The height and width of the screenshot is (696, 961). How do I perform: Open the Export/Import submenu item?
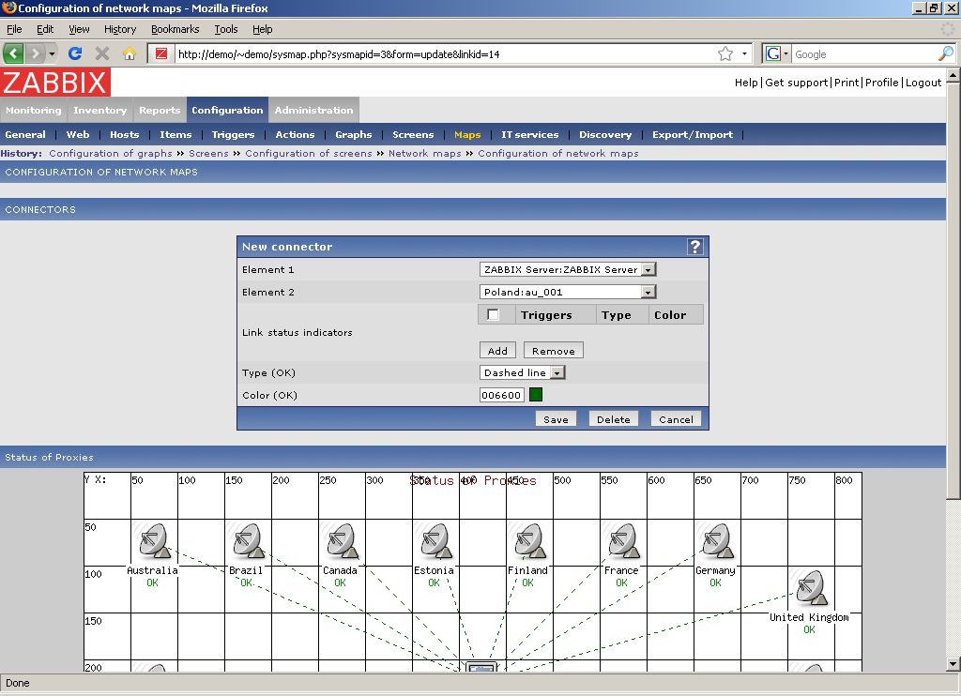(x=692, y=135)
